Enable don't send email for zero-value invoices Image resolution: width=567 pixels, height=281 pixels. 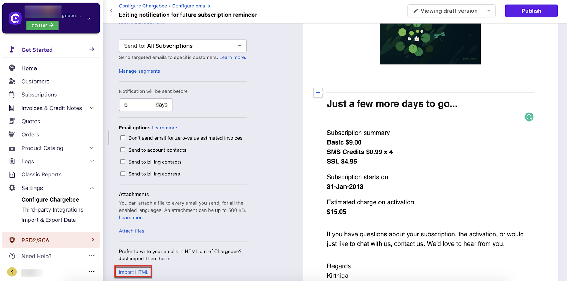tap(123, 138)
